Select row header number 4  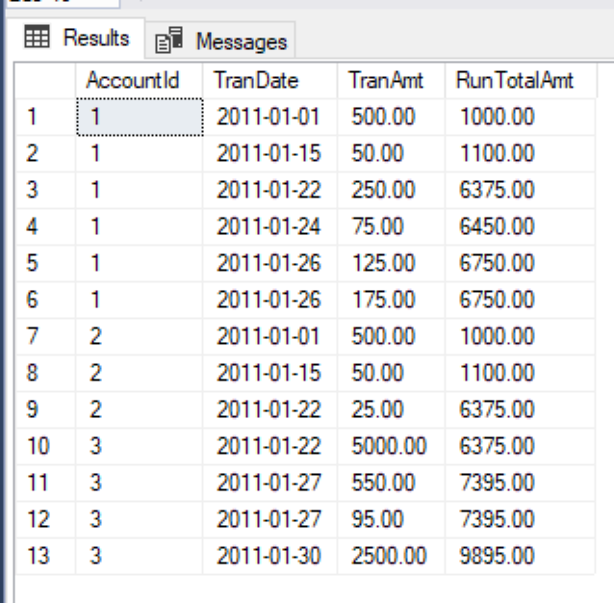45,227
